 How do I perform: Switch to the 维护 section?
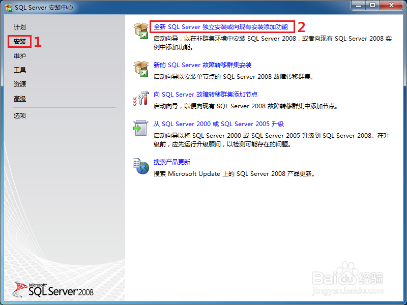(19, 55)
